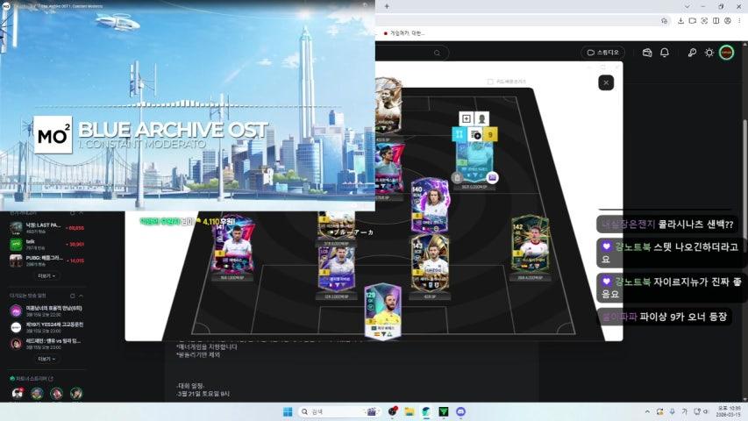Click the browser screen capture icon

(x=704, y=20)
